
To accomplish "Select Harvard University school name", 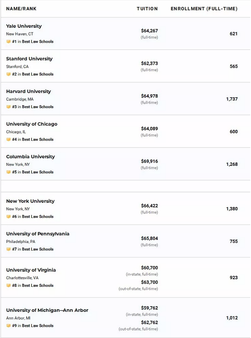I will 28,91.
